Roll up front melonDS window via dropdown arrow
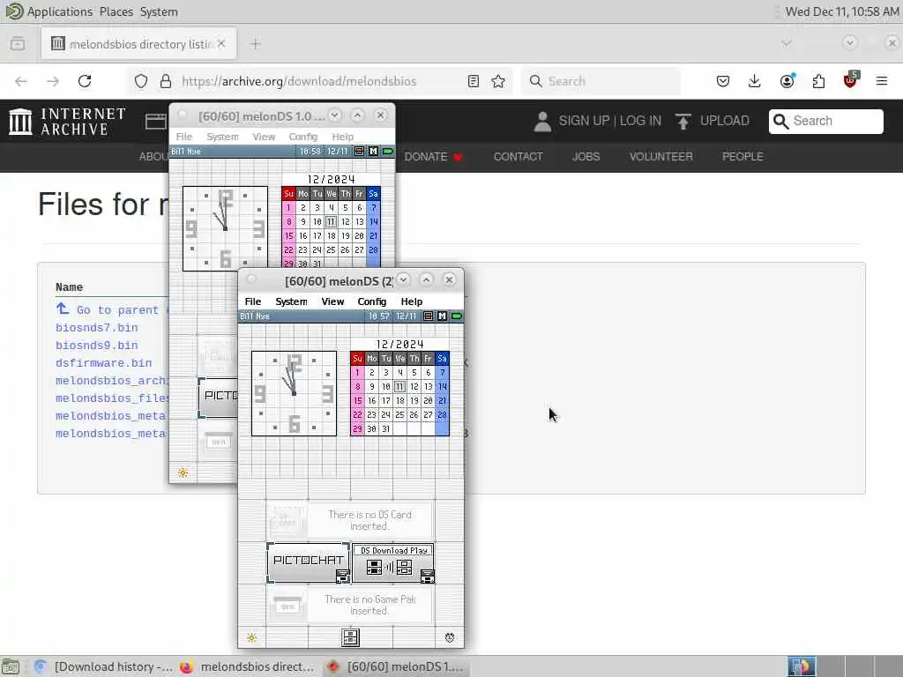The image size is (903, 677). (403, 279)
